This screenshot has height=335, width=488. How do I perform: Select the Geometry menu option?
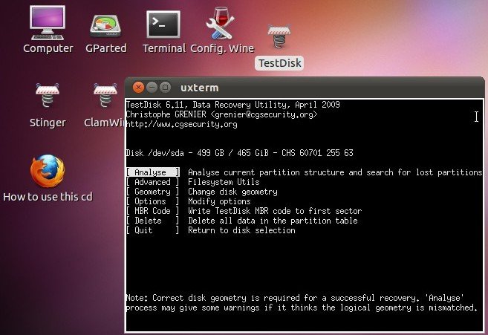pos(153,192)
